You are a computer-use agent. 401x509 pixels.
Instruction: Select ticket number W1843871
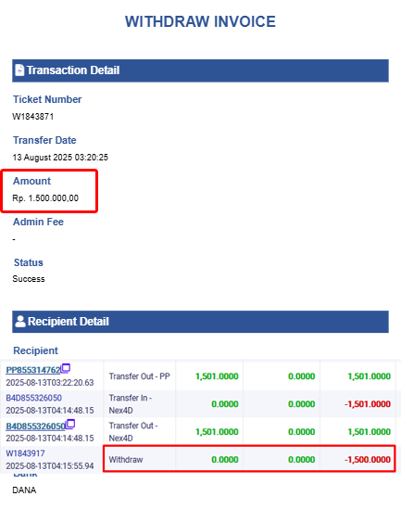pos(33,117)
